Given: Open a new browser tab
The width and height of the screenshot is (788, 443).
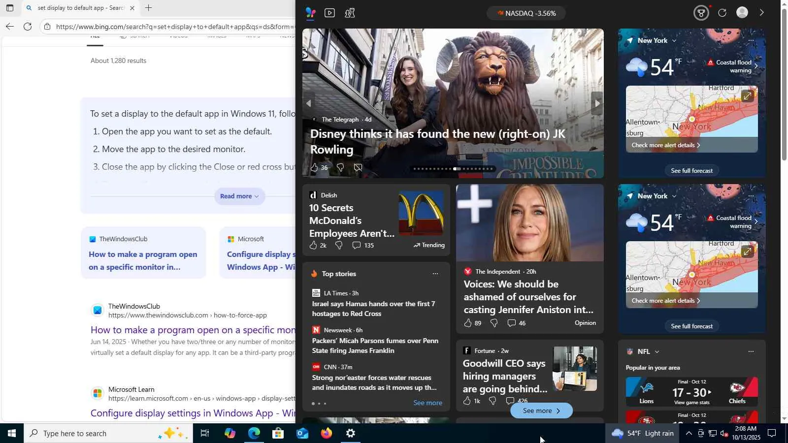Looking at the screenshot, I should 148,8.
